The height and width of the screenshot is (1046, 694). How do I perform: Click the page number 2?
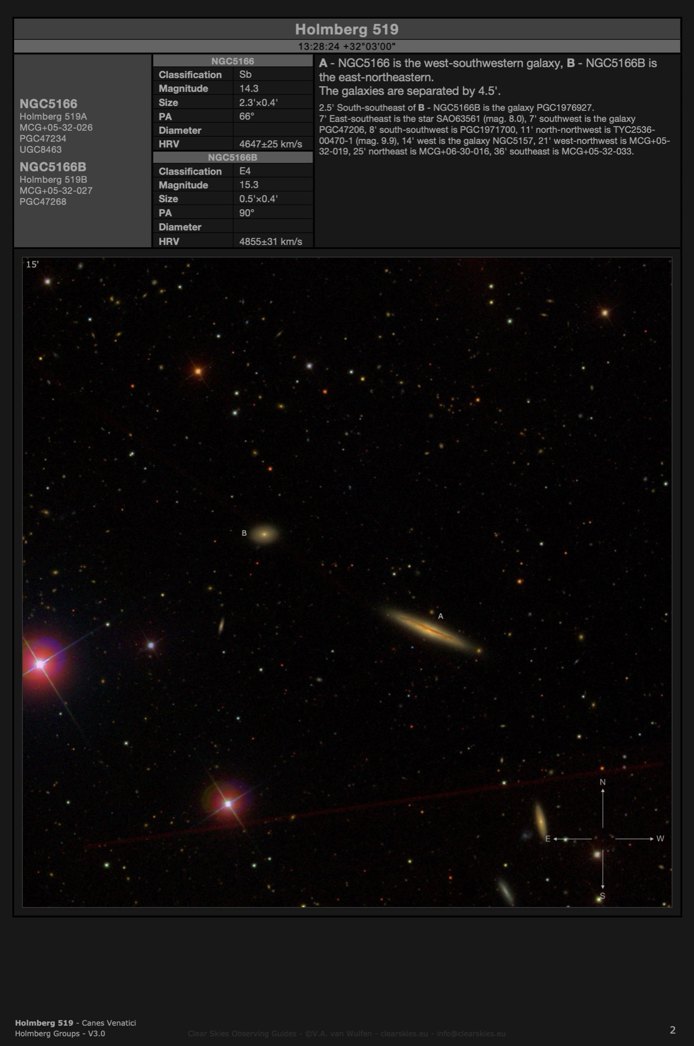(673, 1030)
